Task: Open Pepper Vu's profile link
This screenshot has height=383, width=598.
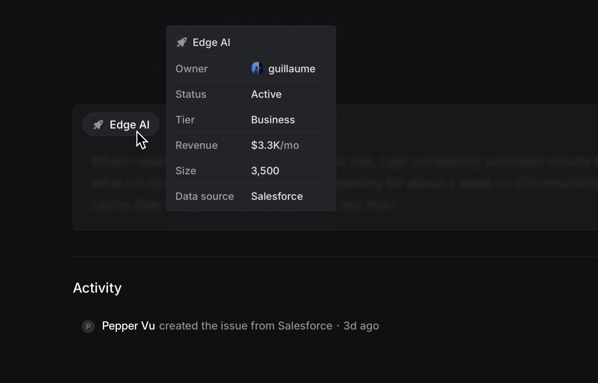Action: click(x=128, y=326)
